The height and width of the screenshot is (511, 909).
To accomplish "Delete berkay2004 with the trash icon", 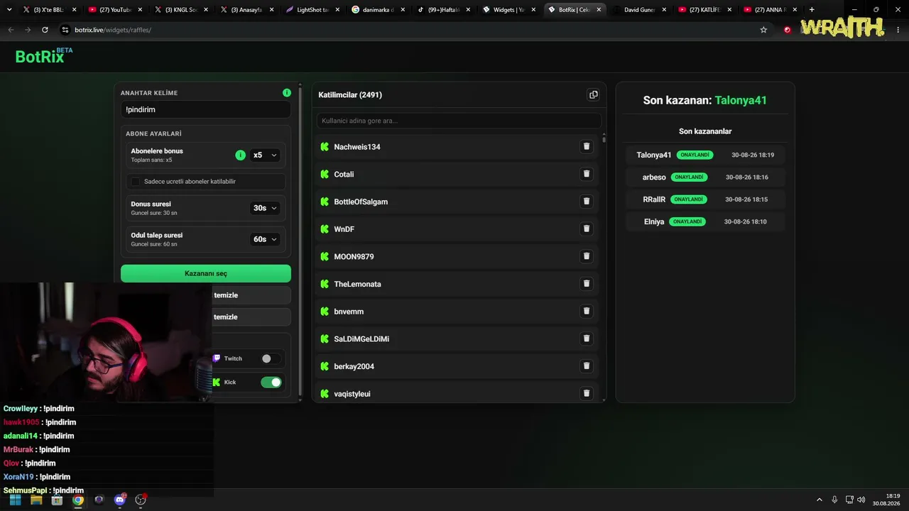I will pyautogui.click(x=587, y=366).
